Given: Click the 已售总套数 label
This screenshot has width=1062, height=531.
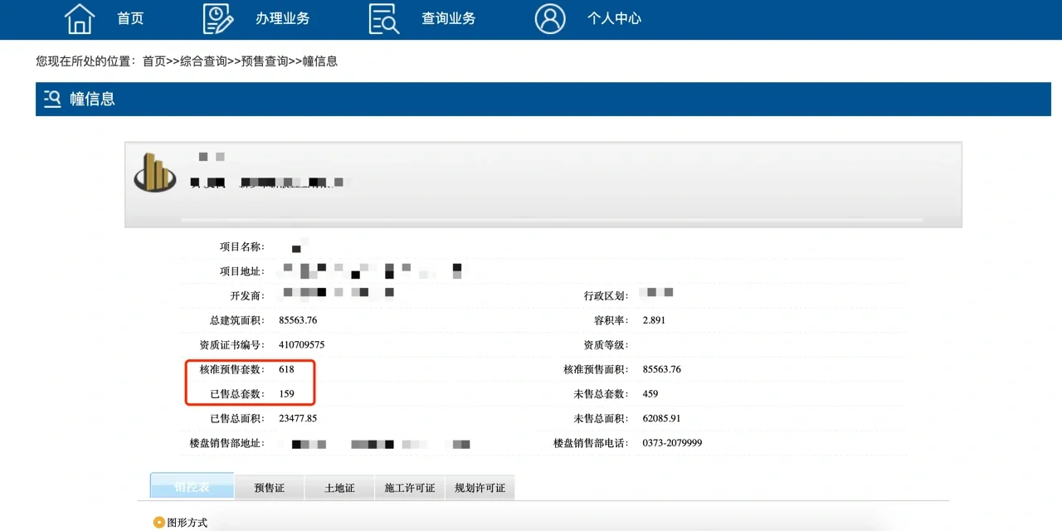Looking at the screenshot, I should coord(236,393).
